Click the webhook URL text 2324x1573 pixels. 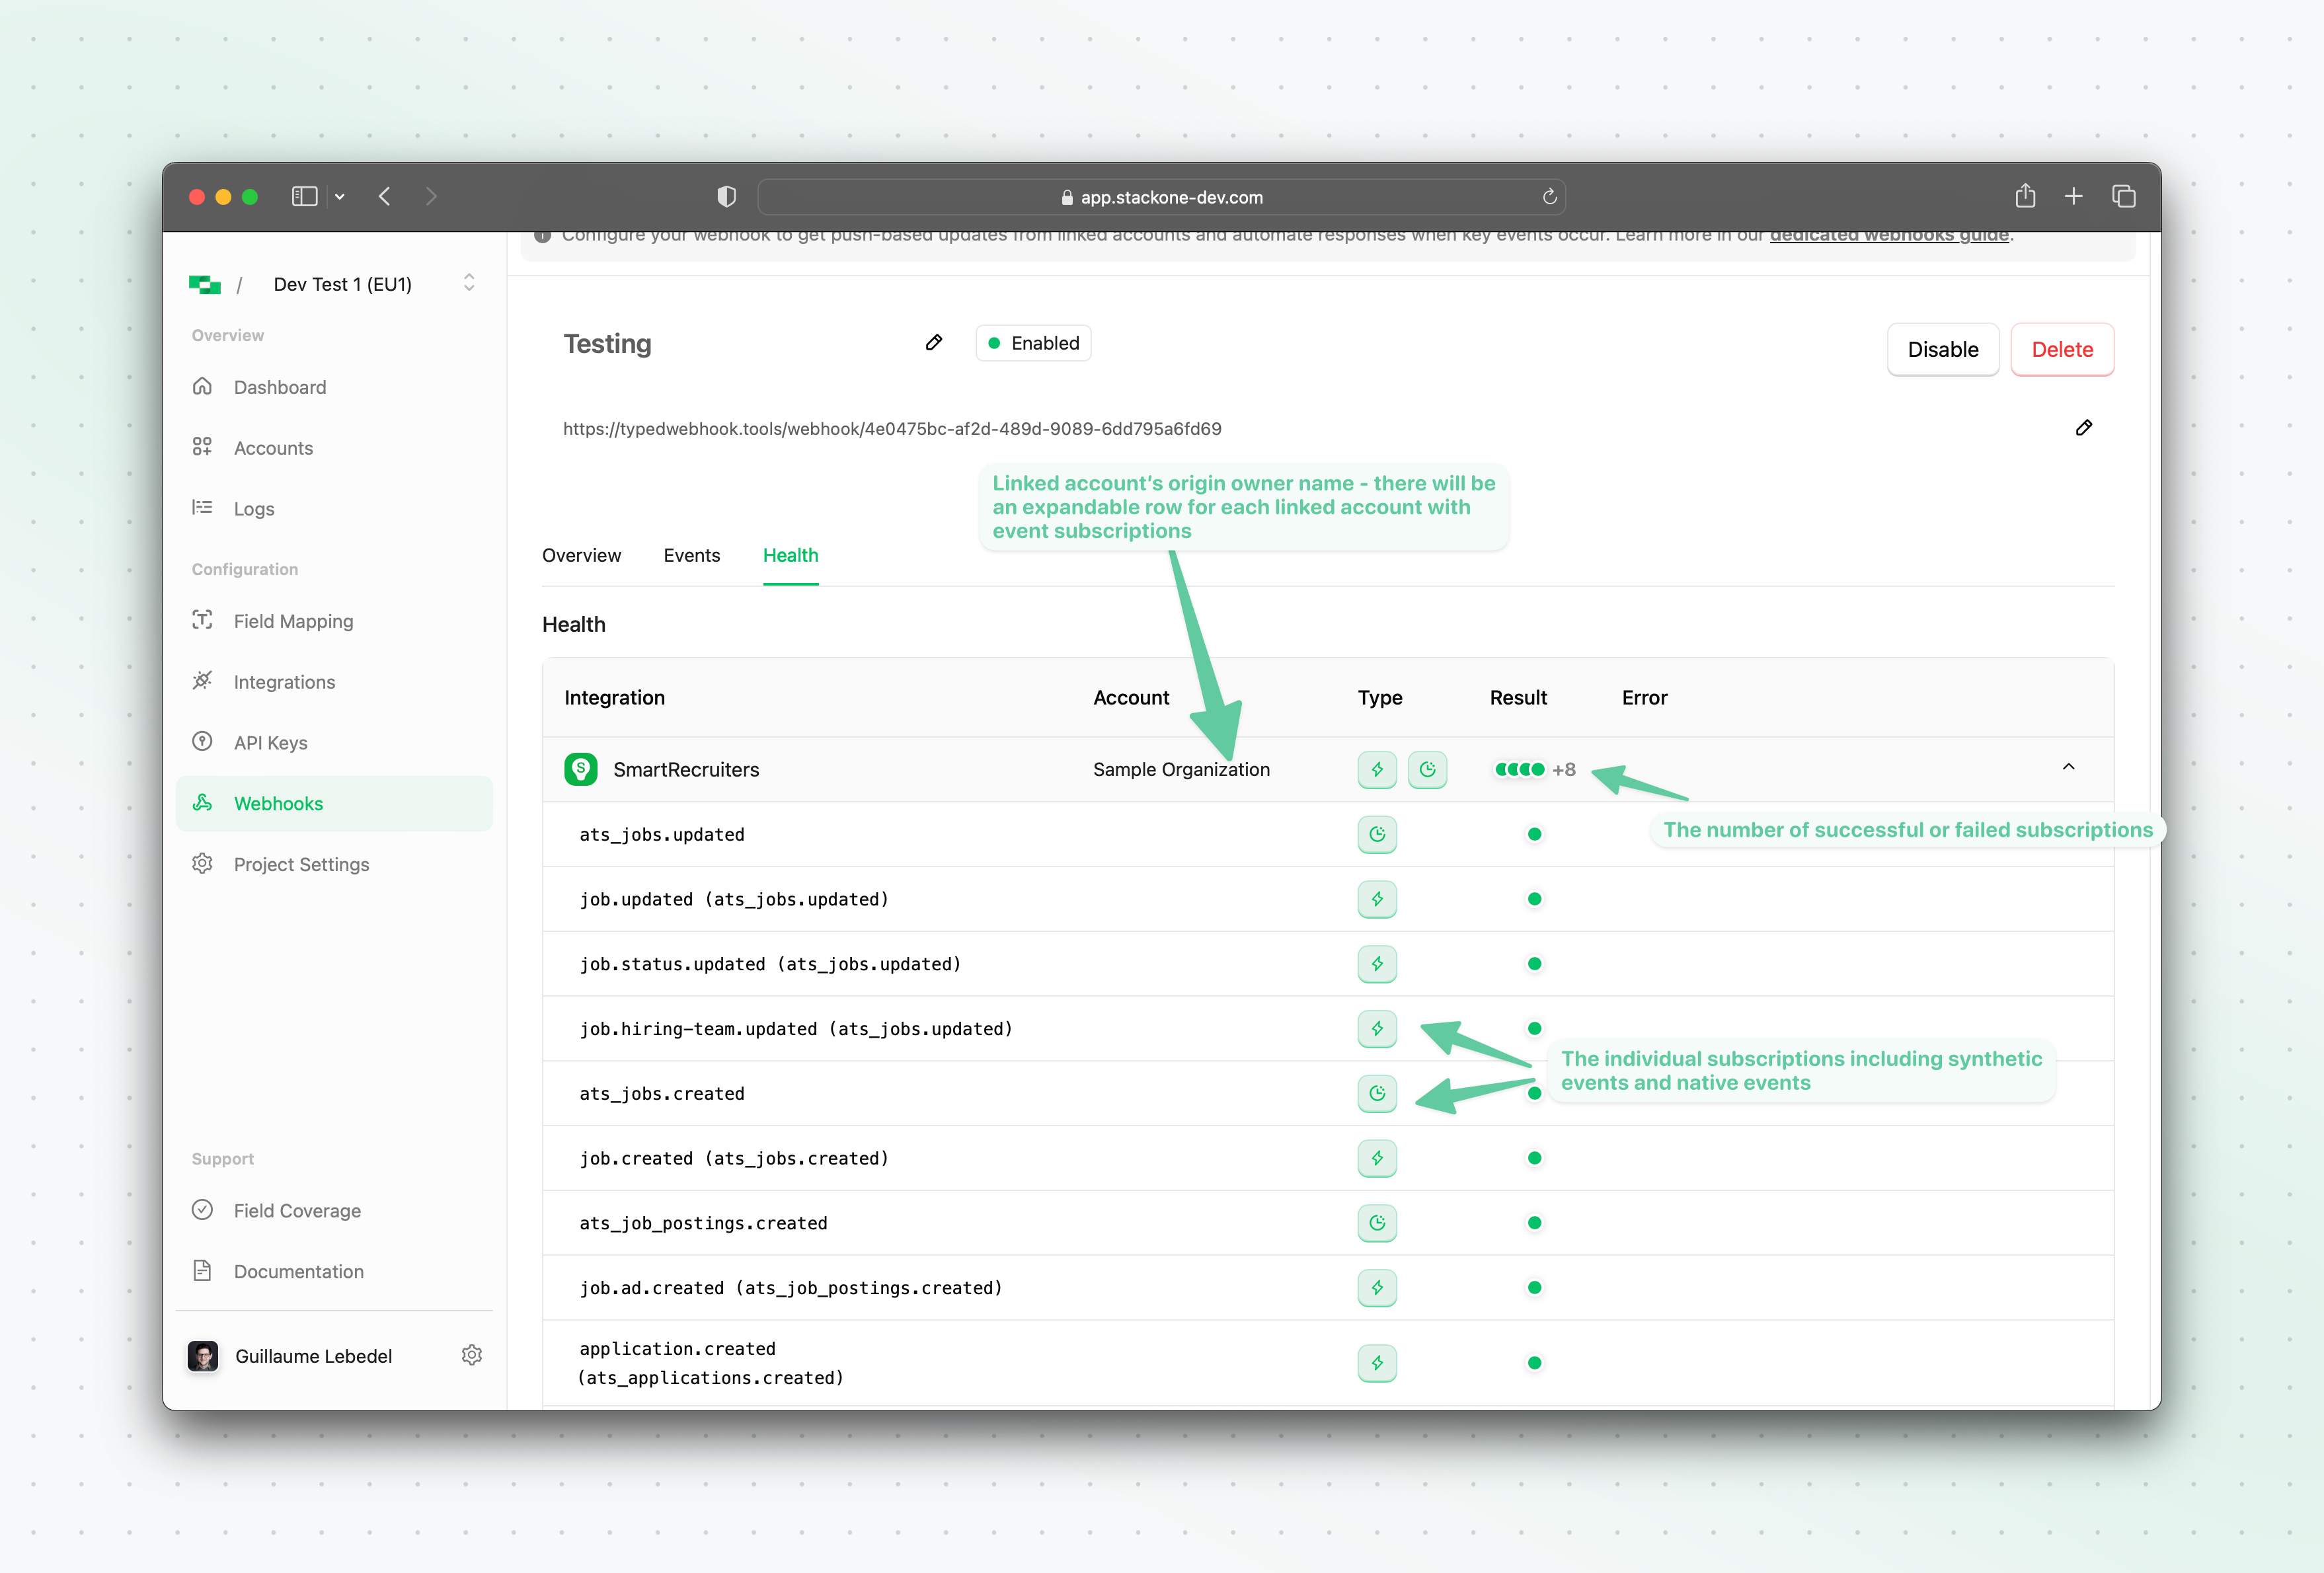892,429
